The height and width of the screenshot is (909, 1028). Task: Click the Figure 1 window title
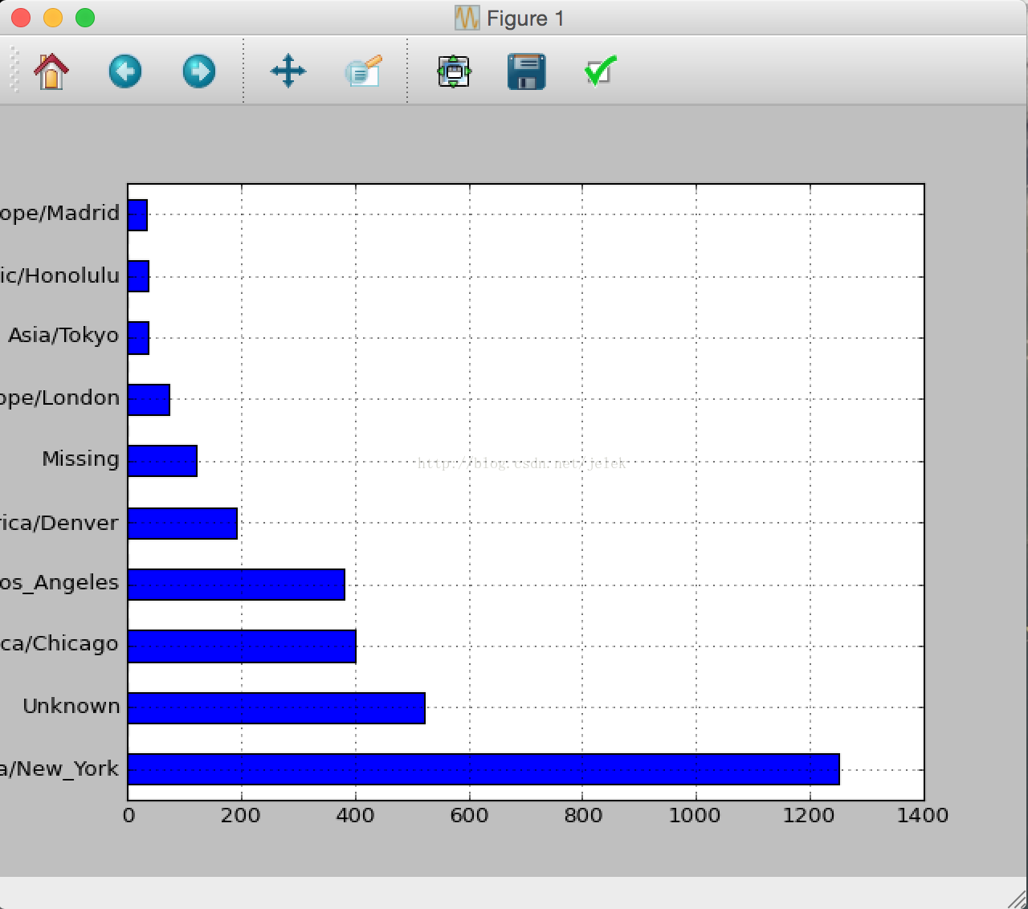tap(525, 18)
